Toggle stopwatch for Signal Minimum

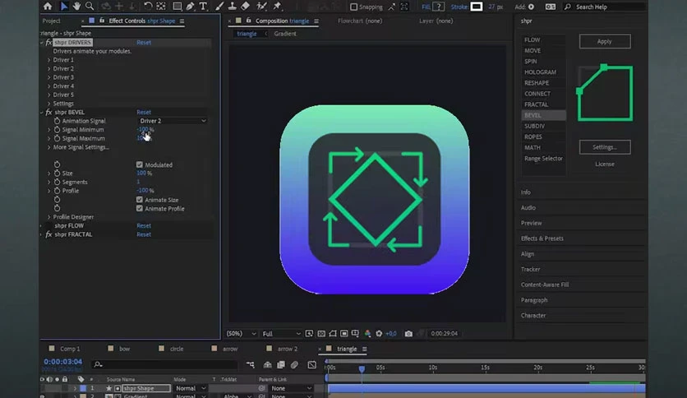point(57,130)
